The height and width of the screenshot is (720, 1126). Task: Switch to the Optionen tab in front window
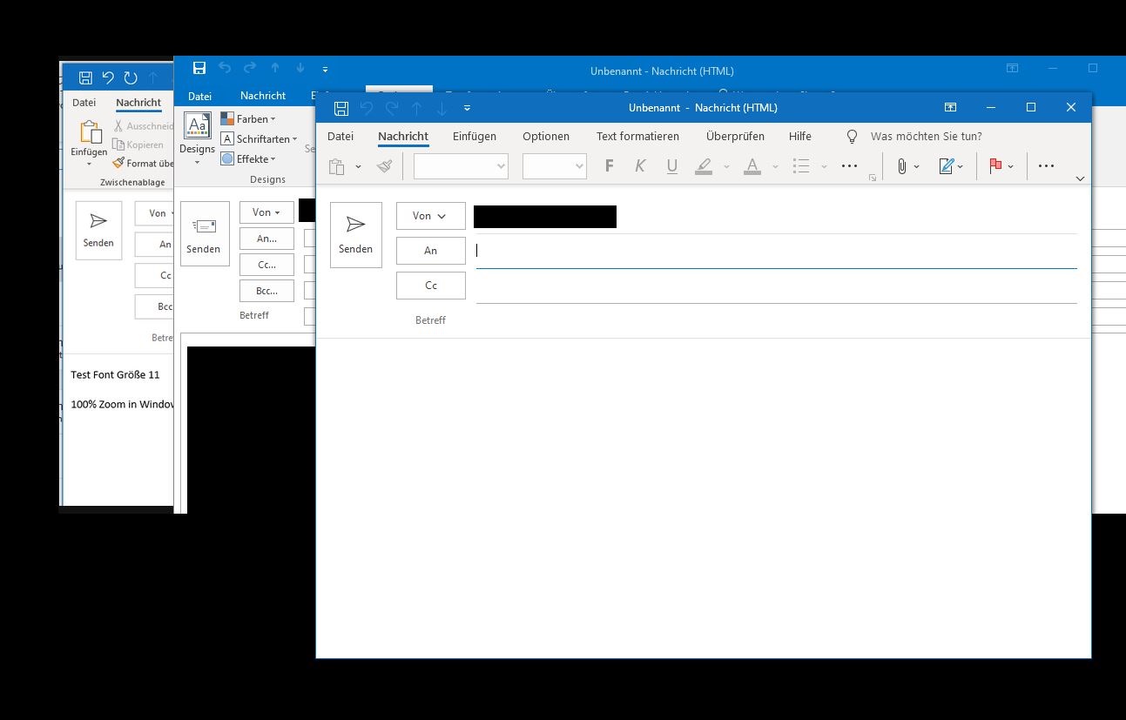(546, 137)
